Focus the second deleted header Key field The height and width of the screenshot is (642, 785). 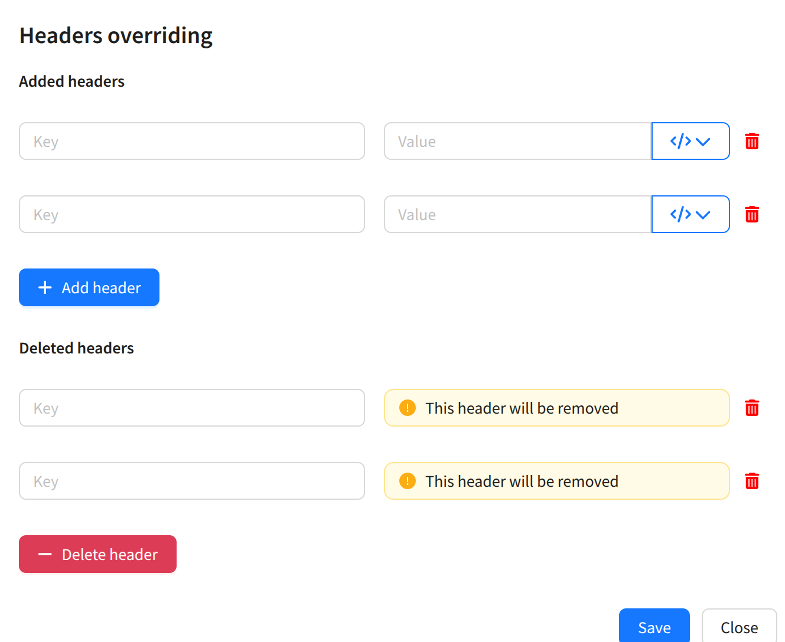(192, 481)
